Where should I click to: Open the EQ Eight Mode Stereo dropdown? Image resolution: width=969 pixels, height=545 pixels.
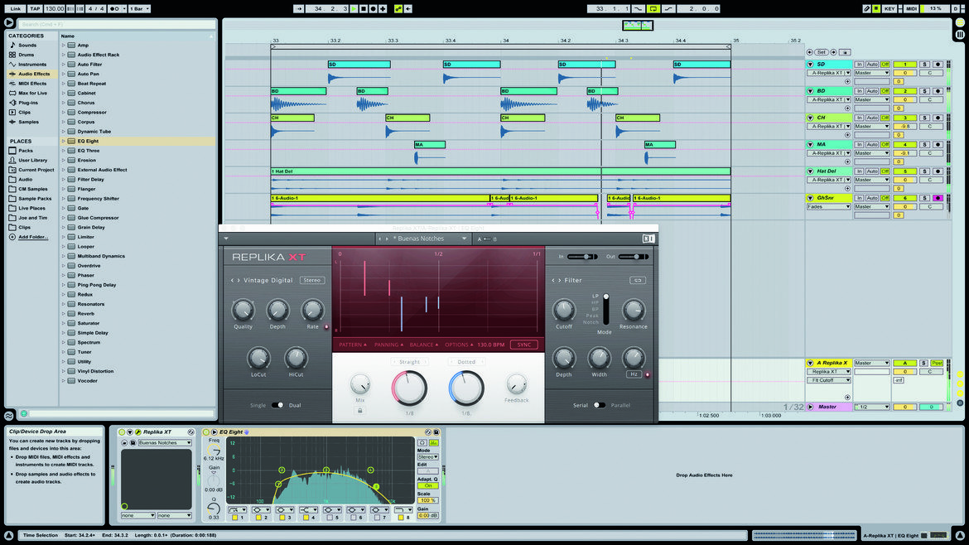tap(427, 457)
